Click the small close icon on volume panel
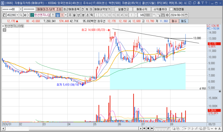 click(220, 91)
